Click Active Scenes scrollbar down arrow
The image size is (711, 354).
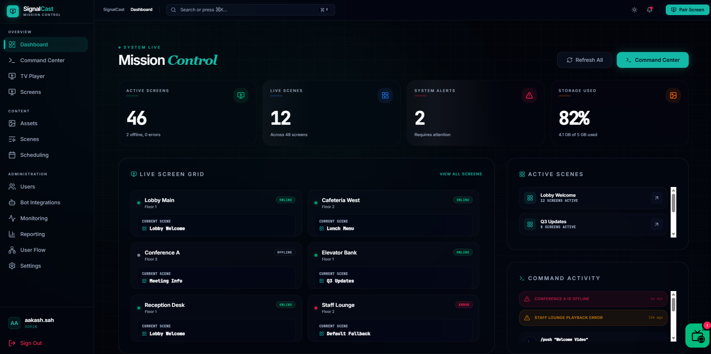(x=673, y=234)
